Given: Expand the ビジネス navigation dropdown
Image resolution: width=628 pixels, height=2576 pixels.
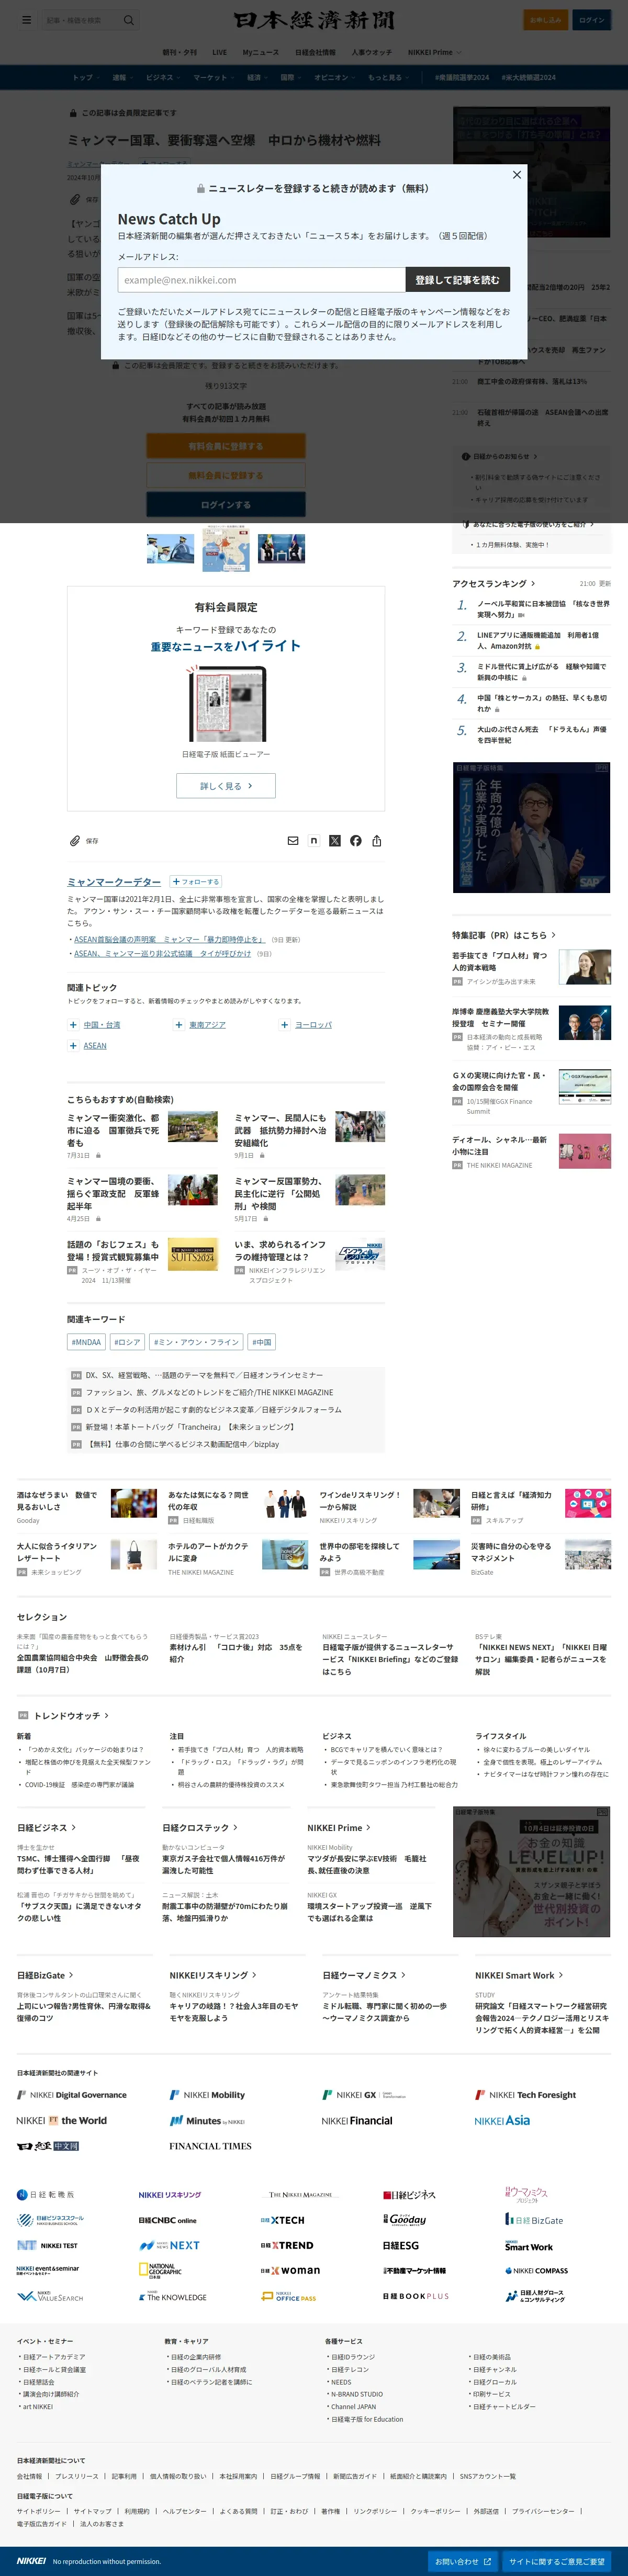Looking at the screenshot, I should (x=163, y=77).
